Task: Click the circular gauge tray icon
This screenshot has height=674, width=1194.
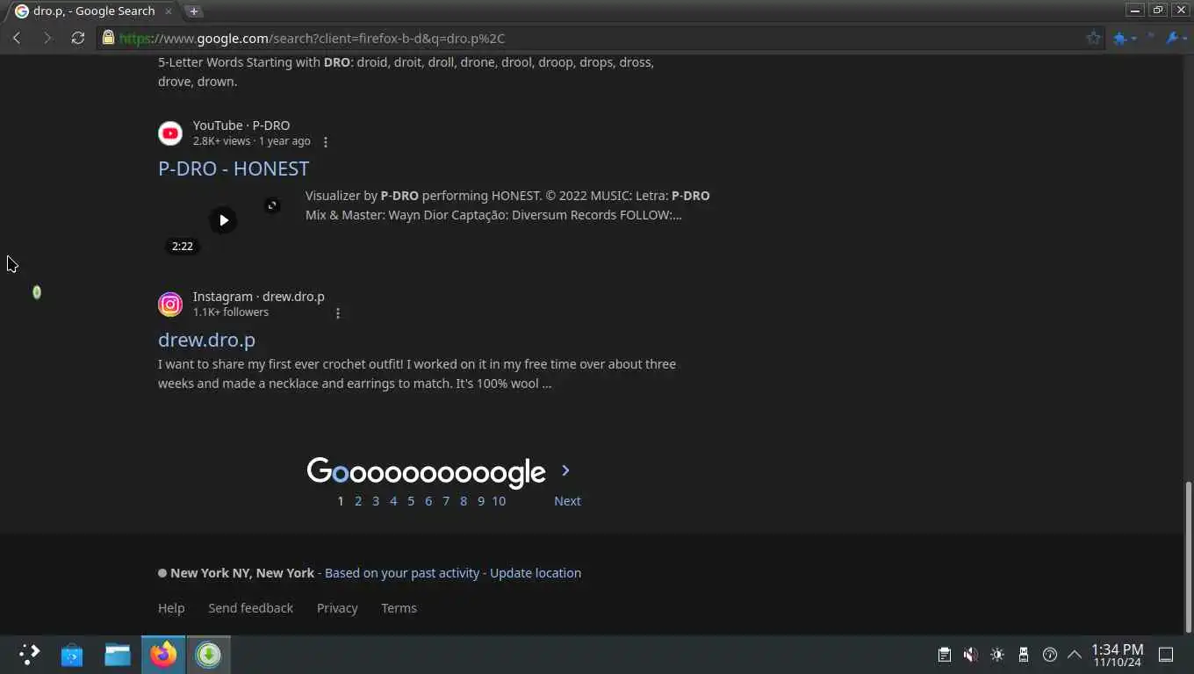Action: (x=1049, y=655)
